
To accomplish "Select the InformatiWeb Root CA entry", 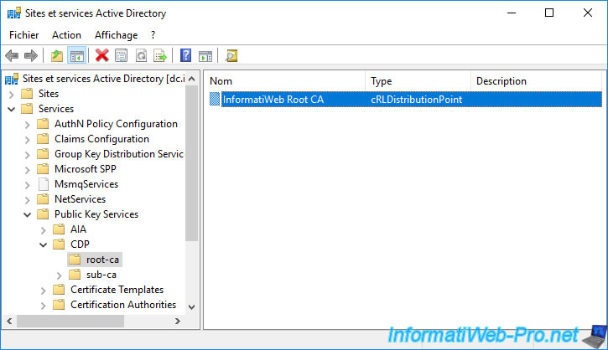I will tap(273, 100).
